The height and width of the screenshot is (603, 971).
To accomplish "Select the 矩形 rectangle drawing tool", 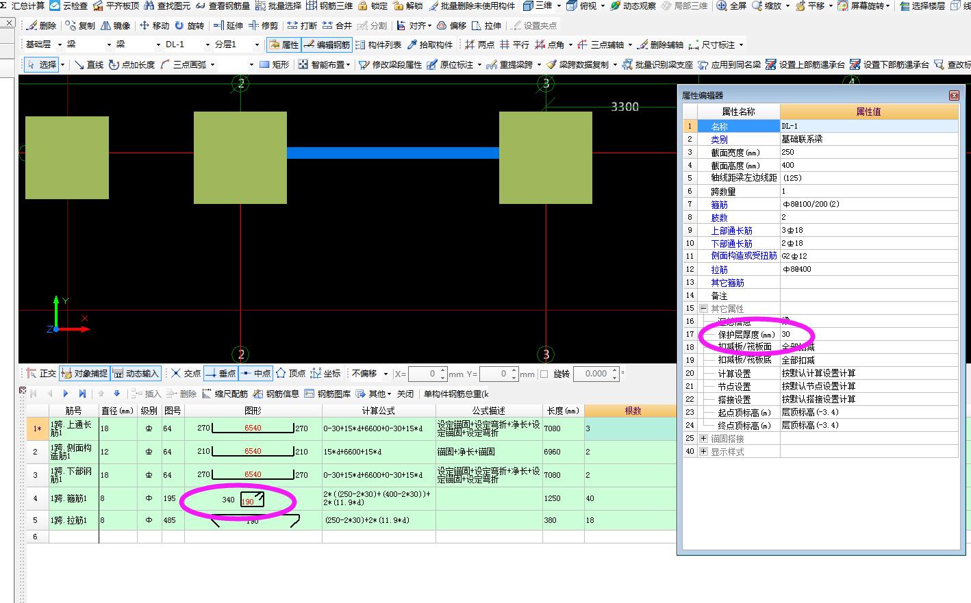I will pyautogui.click(x=274, y=64).
